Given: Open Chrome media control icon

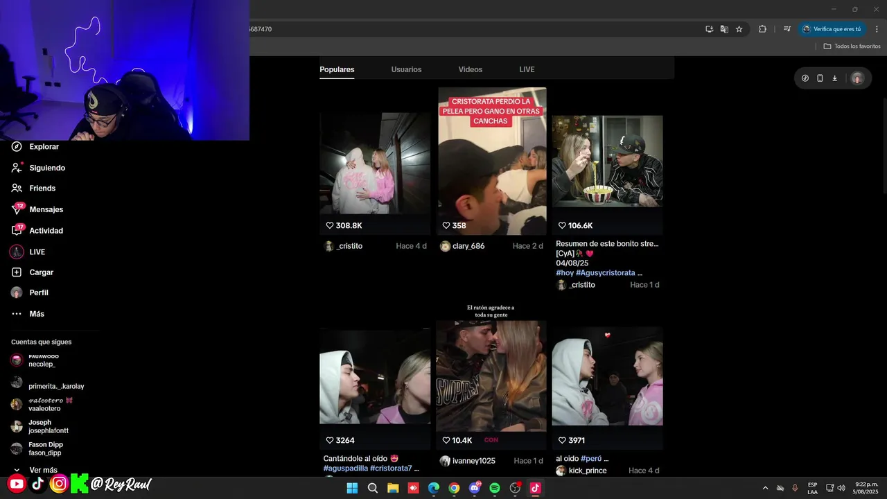Looking at the screenshot, I should 787,29.
